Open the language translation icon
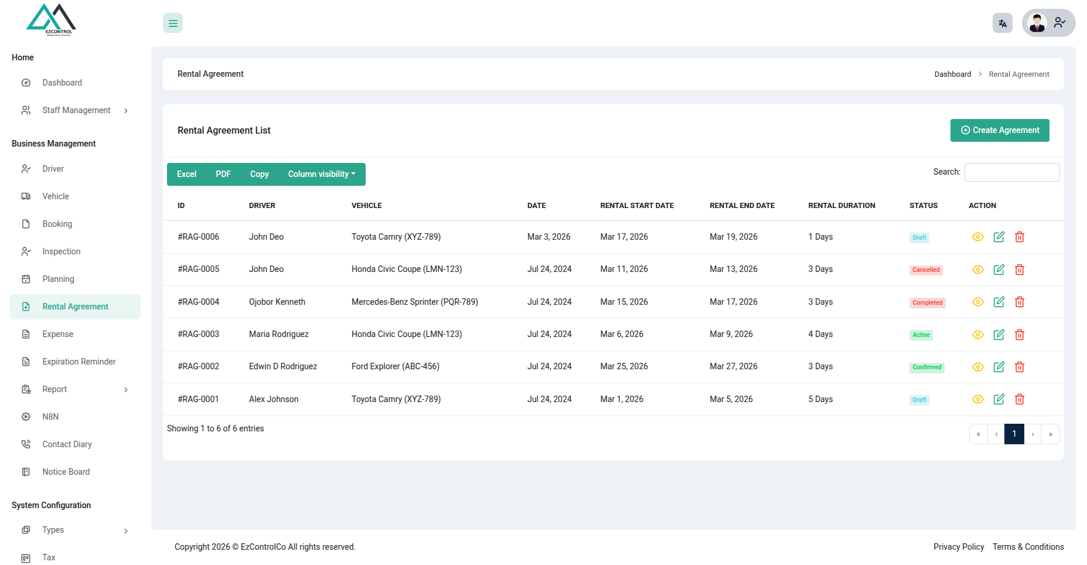This screenshot has width=1087, height=565. coord(1003,23)
